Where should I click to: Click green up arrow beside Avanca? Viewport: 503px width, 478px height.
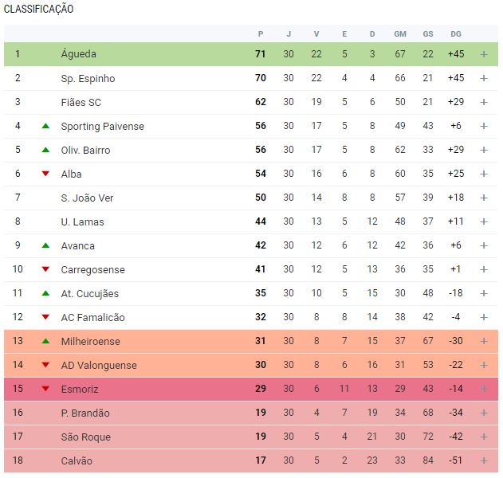tap(45, 245)
